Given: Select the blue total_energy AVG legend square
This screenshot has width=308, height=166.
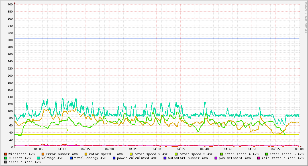Looking at the screenshot, I should (x=72, y=158).
